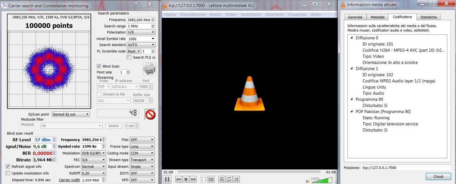The height and width of the screenshot is (184, 456).
Task: Toggle shuffle playback in VLC
Action: pyautogui.click(x=236, y=179)
